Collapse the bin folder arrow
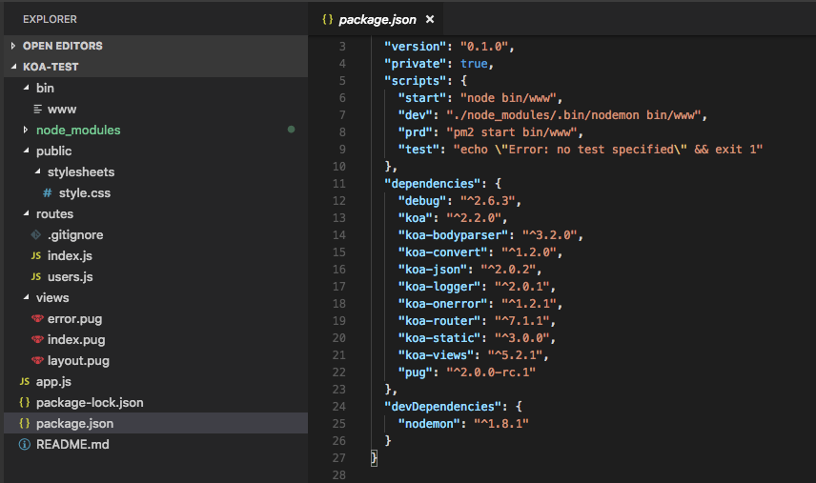This screenshot has width=816, height=483. (x=26, y=88)
